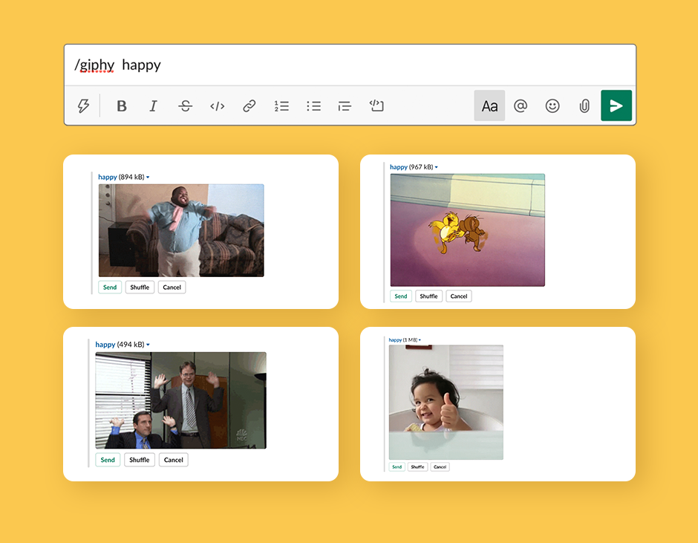Cancel the thumbs-up baby GIF
The image size is (698, 543).
coord(440,466)
